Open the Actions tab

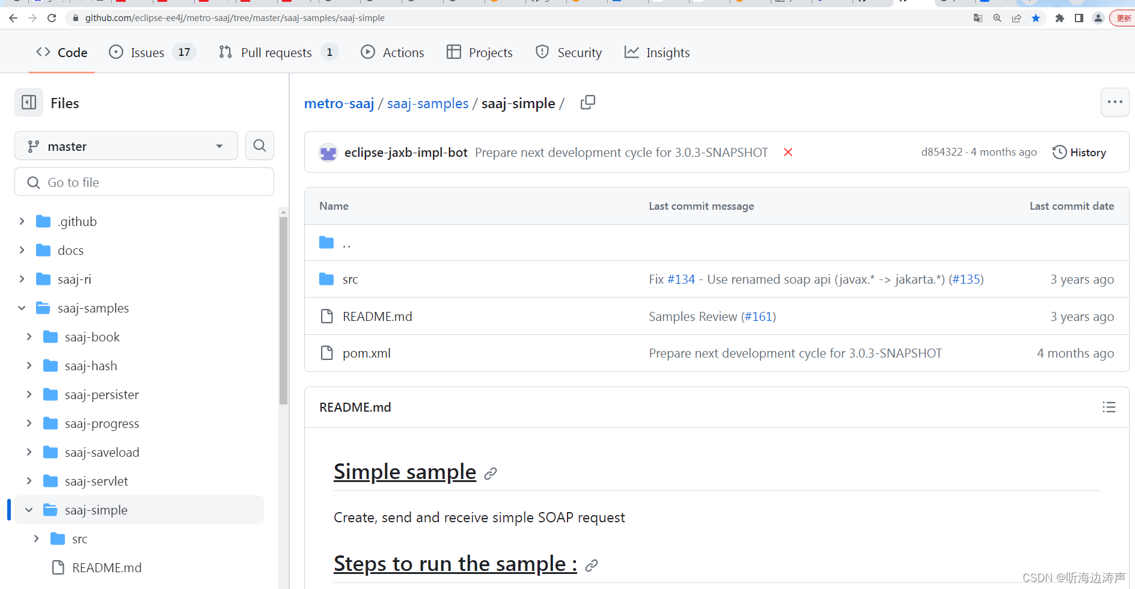[x=393, y=52]
